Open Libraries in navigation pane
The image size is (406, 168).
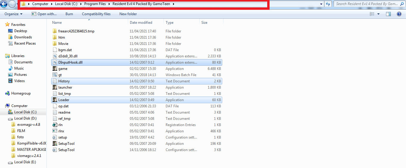pos(18,56)
